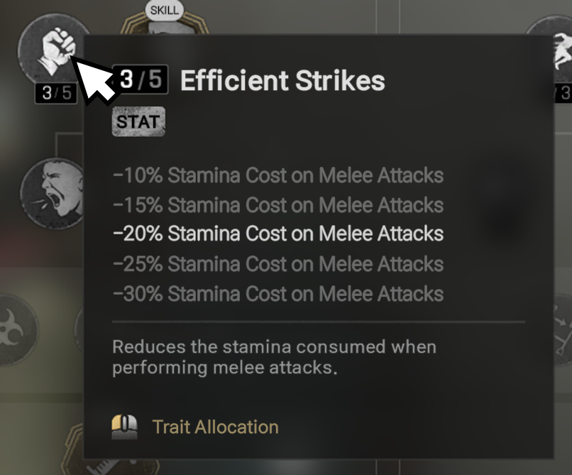Open the Trait Allocation link
Viewport: 572px width, 475px height.
click(215, 427)
